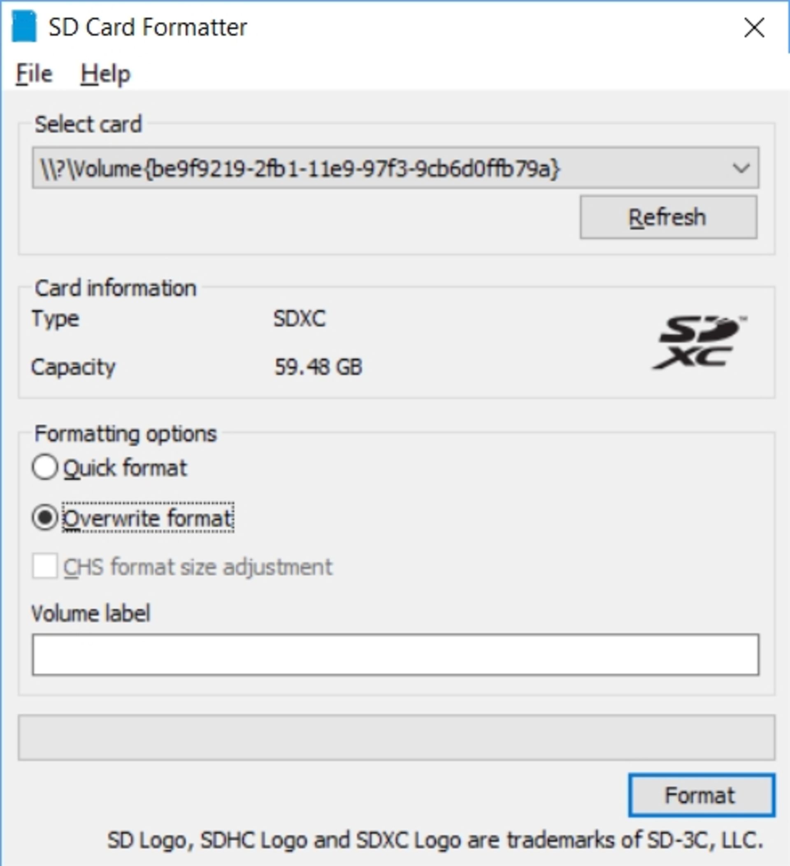Click the Card information group heading
The width and height of the screenshot is (790, 866).
point(116,288)
